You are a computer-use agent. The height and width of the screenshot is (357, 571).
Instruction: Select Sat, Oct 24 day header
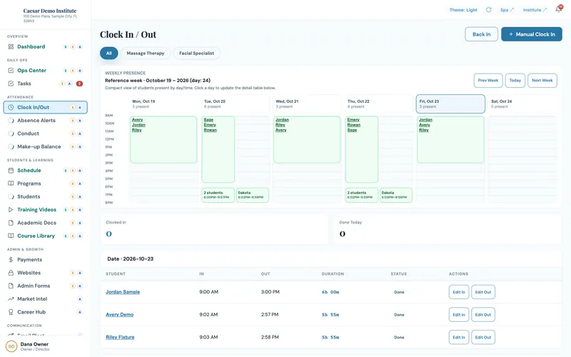coord(522,104)
